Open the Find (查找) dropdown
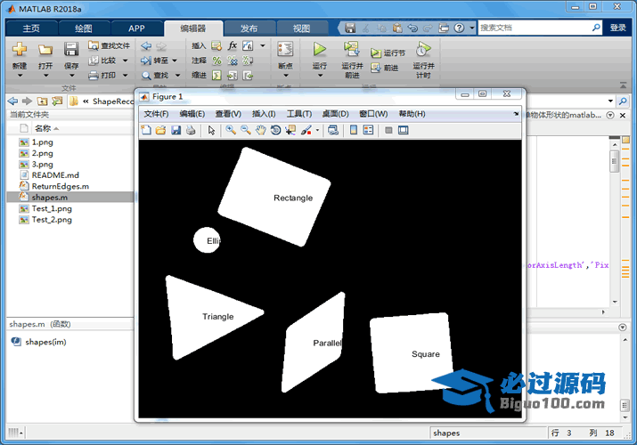The width and height of the screenshot is (637, 445). pyautogui.click(x=177, y=75)
